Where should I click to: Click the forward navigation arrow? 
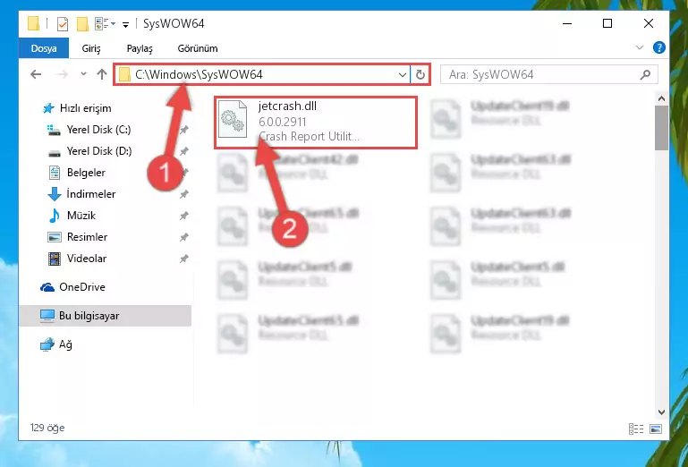63,74
